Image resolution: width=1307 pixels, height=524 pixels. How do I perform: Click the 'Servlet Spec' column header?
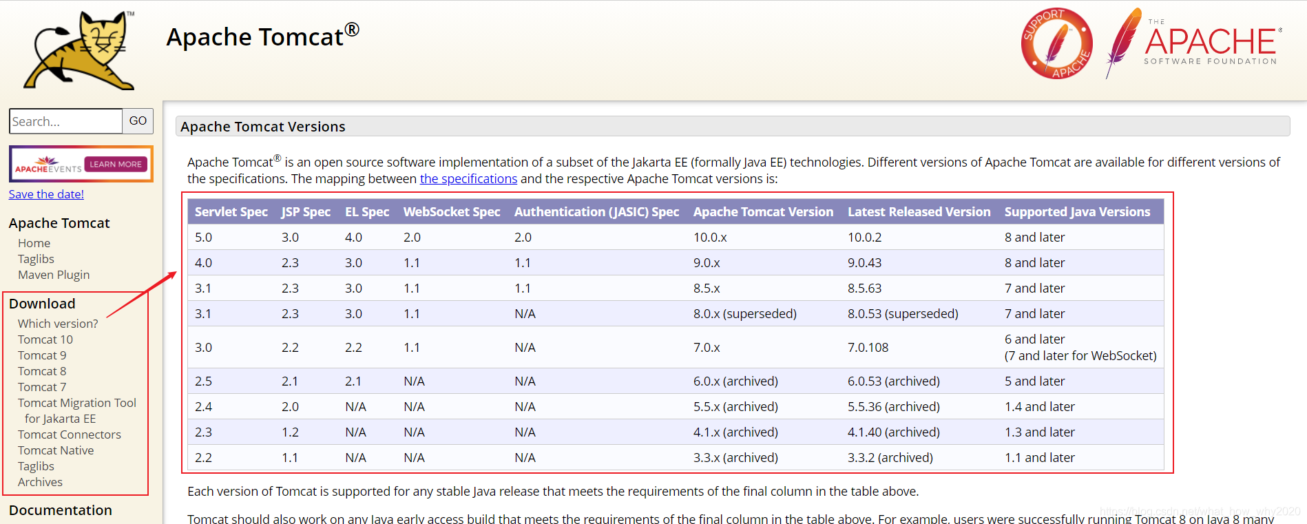[x=231, y=212]
